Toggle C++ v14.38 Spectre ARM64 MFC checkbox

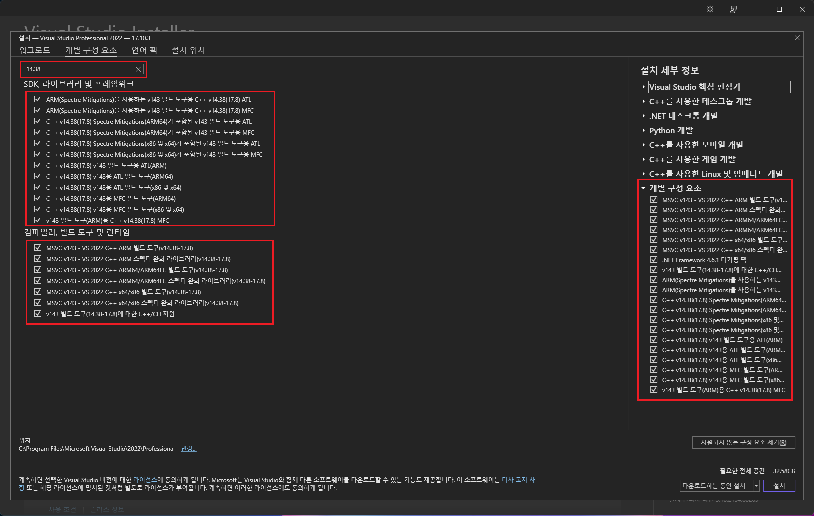tap(38, 132)
